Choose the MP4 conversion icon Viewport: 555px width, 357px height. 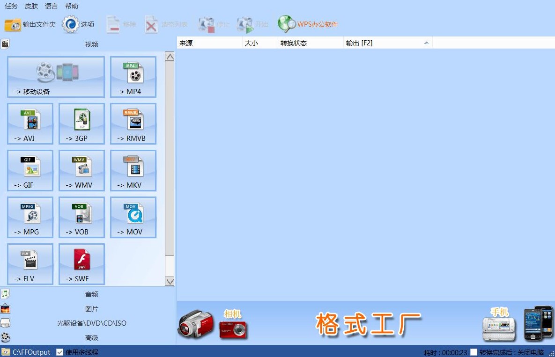(133, 77)
